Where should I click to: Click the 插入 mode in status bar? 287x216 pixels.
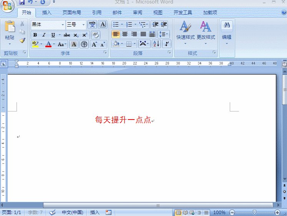95,212
